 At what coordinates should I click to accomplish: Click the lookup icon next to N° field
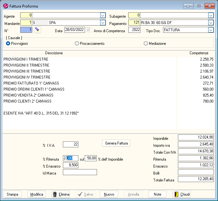coord(38,30)
